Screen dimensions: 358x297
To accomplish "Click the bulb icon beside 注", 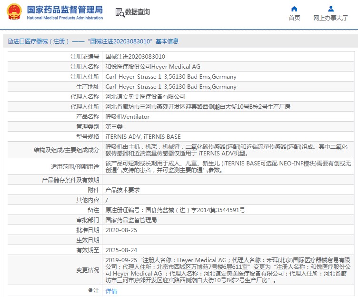I will point(90,291).
